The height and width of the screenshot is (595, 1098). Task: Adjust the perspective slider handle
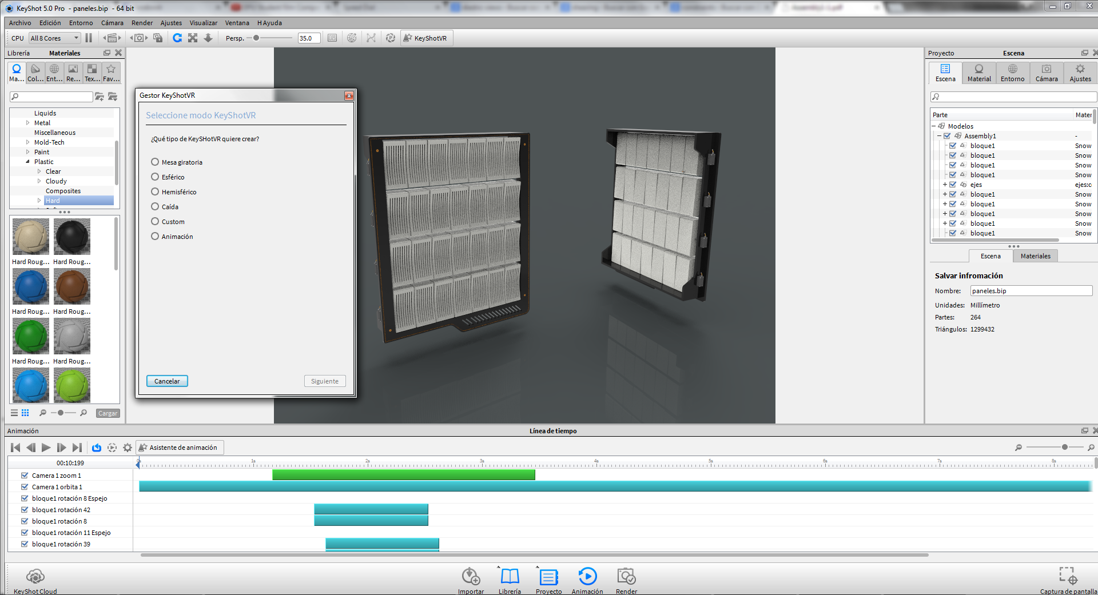pyautogui.click(x=256, y=38)
